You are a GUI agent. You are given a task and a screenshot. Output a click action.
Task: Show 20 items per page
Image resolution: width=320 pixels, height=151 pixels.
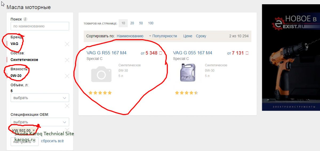click(132, 23)
